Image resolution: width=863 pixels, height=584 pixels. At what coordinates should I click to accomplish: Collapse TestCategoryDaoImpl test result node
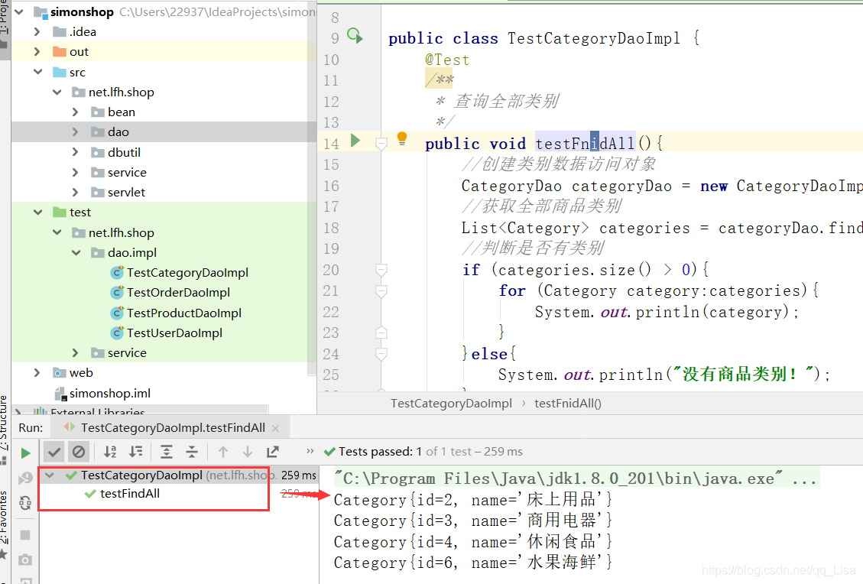(50, 475)
